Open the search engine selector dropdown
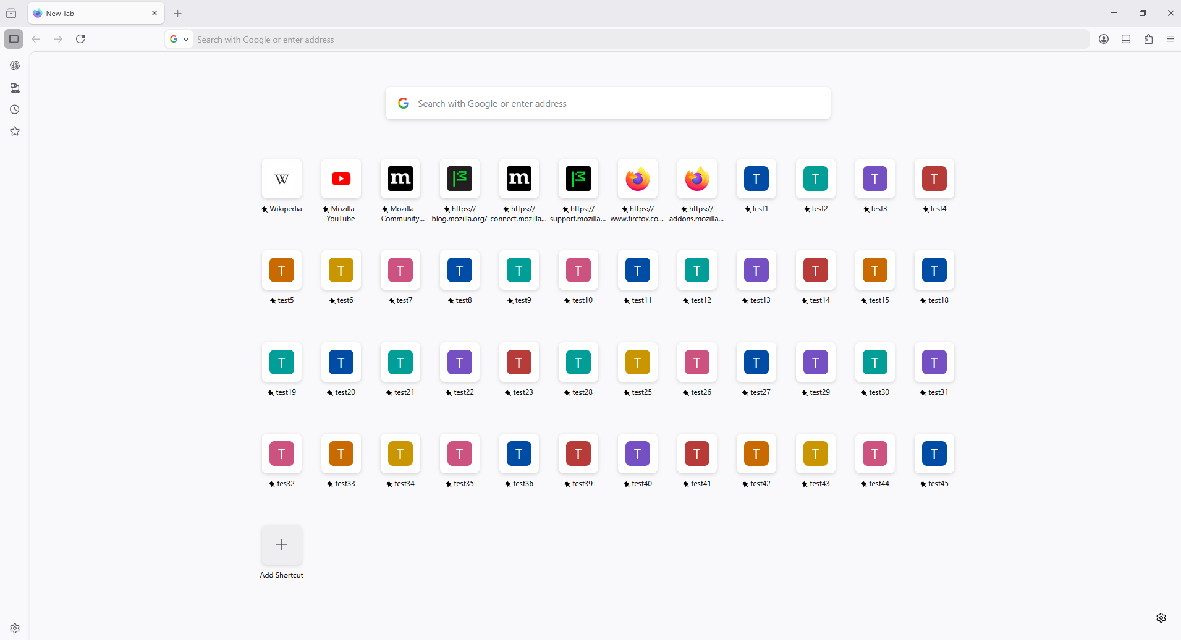The image size is (1181, 640). [x=179, y=39]
